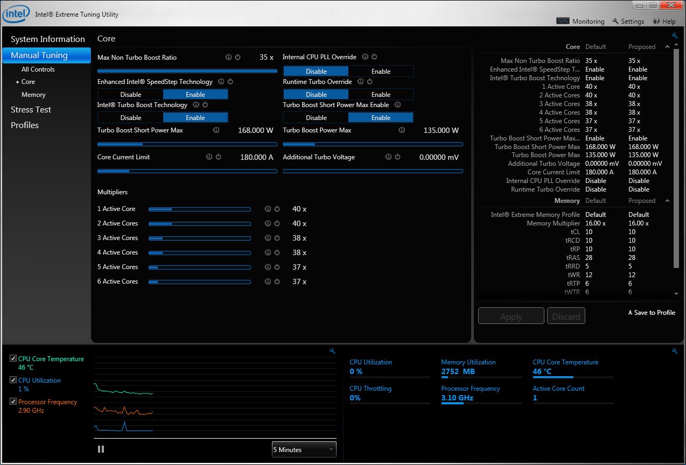
Task: Click power icon beside Max Non Turbo Boost Ratio
Action: [x=237, y=57]
